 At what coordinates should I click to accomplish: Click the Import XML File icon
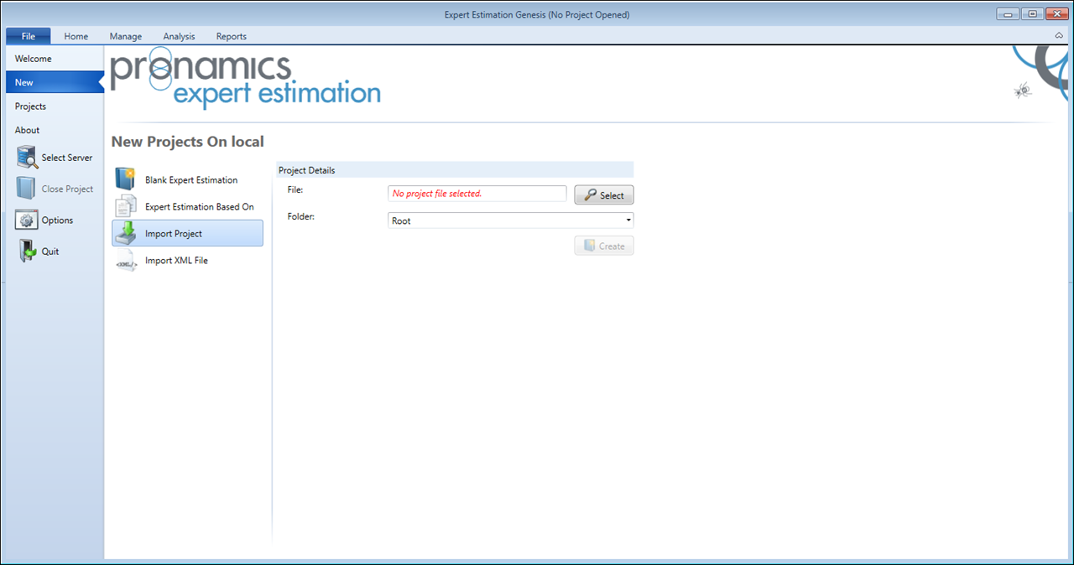point(125,262)
